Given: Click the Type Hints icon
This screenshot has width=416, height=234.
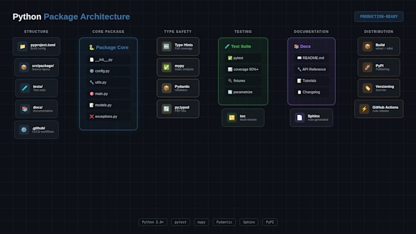Looking at the screenshot, I should click(x=166, y=46).
